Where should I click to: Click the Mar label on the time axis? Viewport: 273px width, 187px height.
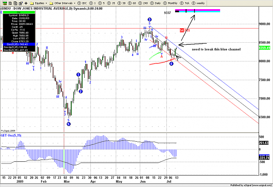click(x=67, y=182)
